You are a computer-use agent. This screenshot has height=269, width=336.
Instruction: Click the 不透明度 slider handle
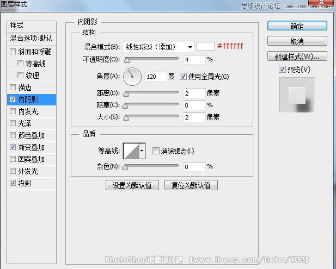tap(127, 60)
